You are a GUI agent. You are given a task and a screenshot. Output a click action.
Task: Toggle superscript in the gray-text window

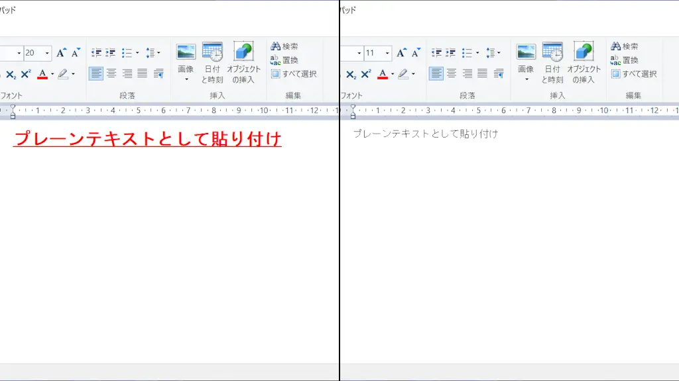point(366,74)
